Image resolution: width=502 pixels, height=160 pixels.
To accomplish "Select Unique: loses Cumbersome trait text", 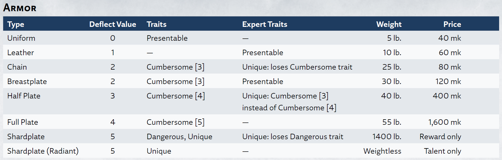I will (297, 67).
